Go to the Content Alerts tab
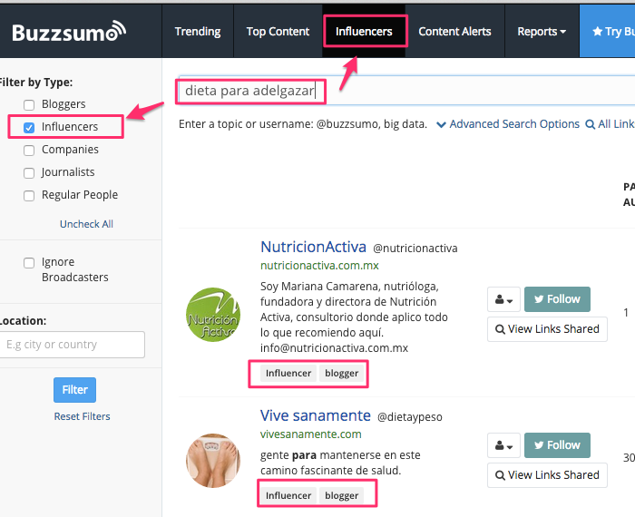 pyautogui.click(x=454, y=32)
